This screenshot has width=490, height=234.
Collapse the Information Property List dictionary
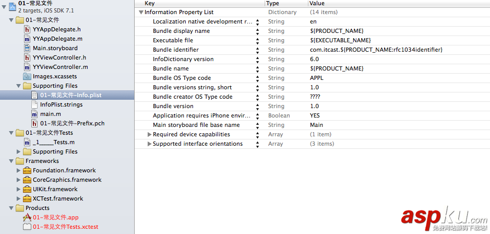click(x=141, y=12)
